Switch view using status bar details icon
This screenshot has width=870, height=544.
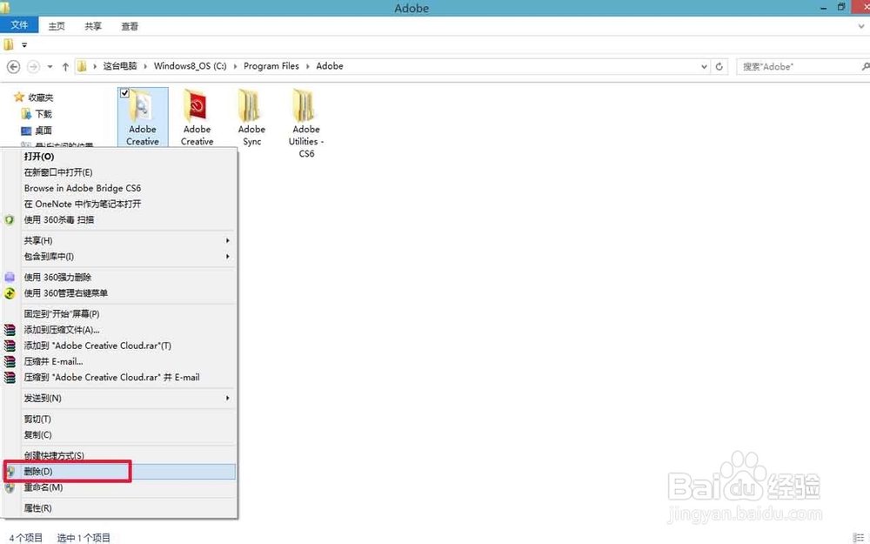pos(858,537)
